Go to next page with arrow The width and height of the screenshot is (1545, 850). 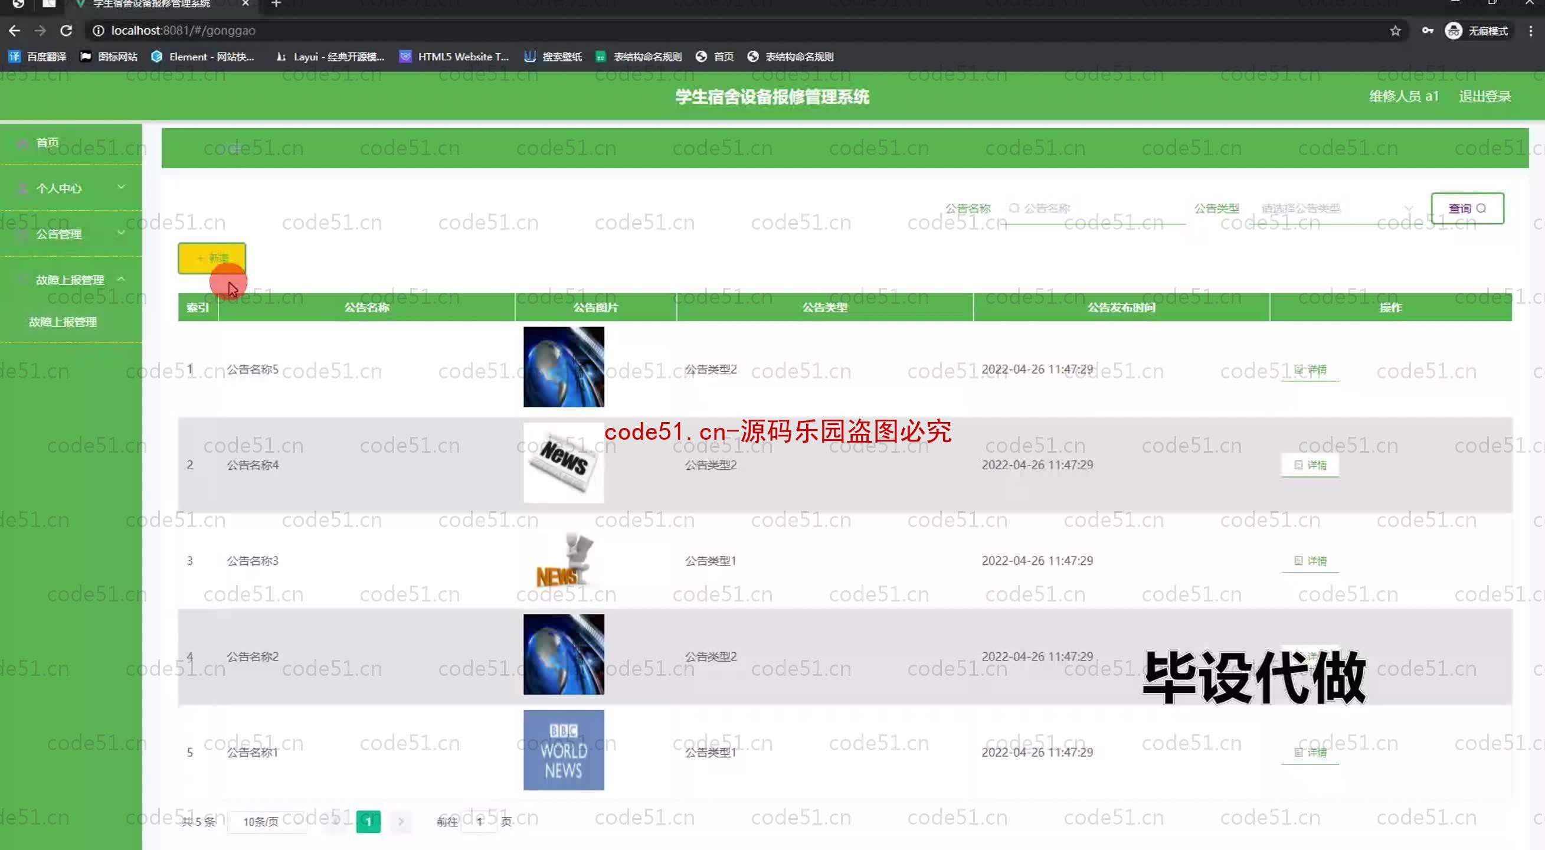pos(401,821)
